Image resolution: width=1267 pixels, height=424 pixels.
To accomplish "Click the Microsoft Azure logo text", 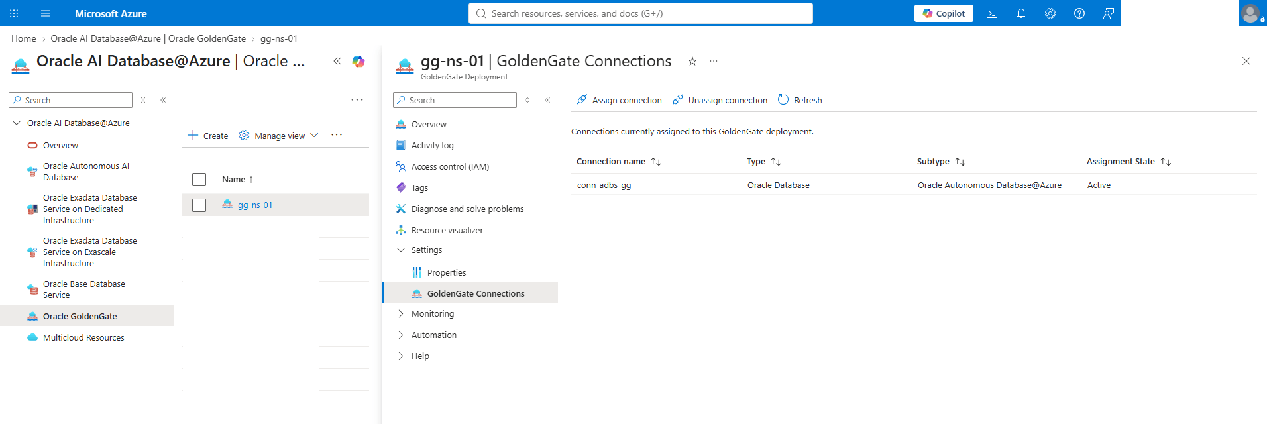I will pos(111,13).
